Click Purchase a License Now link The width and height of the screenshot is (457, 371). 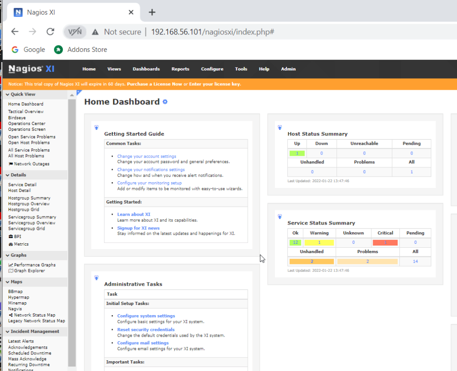coord(154,84)
